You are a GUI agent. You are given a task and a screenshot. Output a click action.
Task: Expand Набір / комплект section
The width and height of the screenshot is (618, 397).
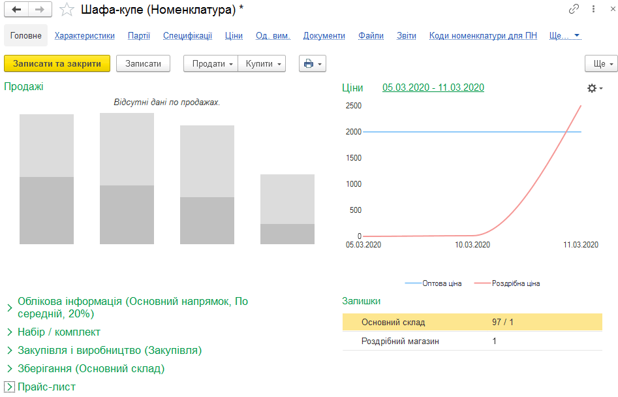coord(59,332)
